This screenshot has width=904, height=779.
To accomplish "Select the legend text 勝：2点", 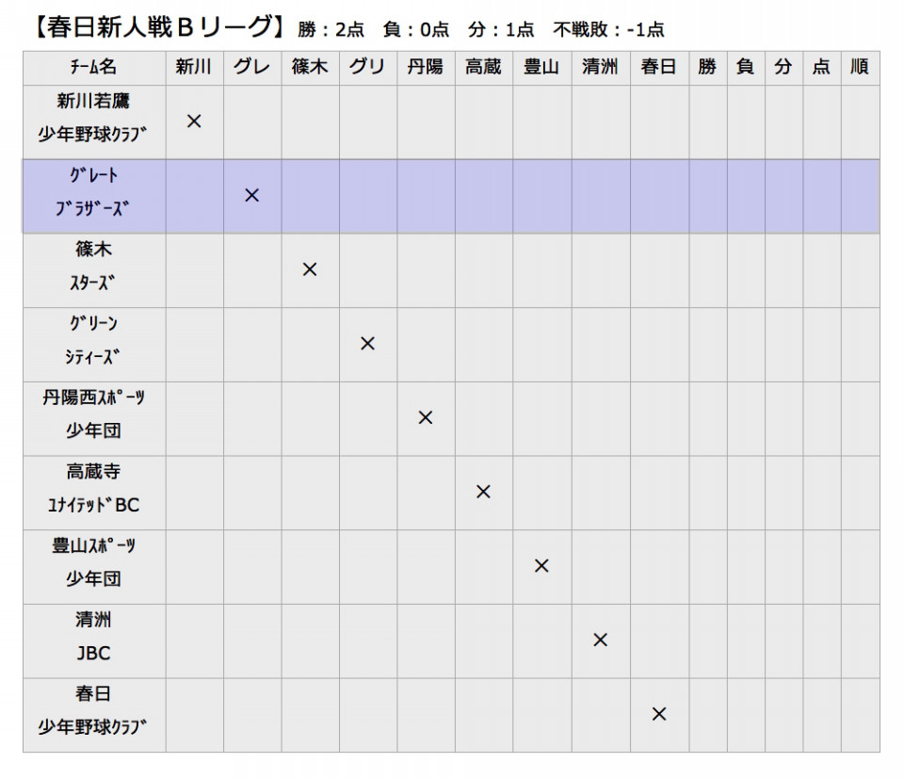I will [x=331, y=29].
